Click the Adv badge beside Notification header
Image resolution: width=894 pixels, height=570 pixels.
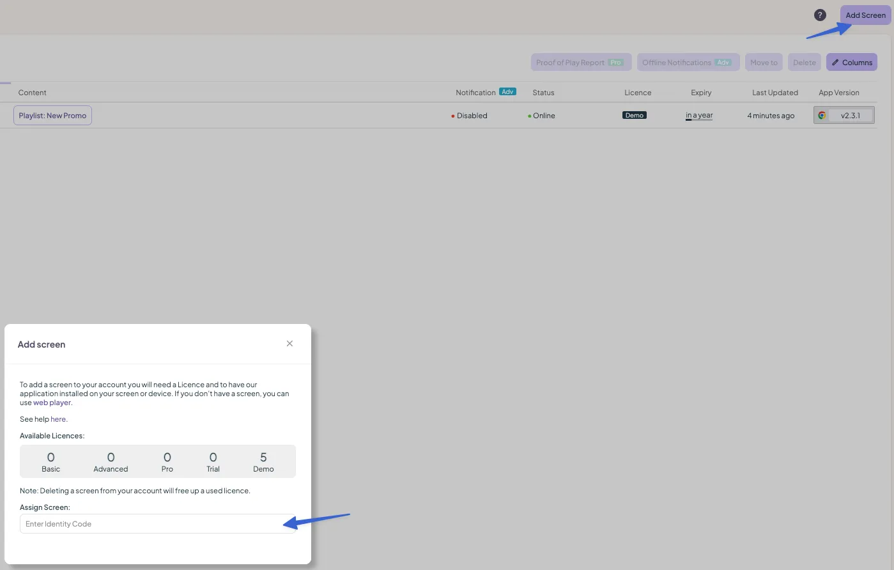tap(507, 92)
